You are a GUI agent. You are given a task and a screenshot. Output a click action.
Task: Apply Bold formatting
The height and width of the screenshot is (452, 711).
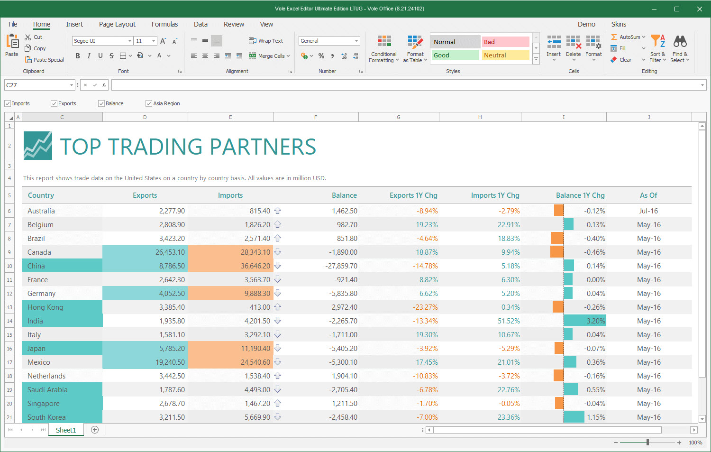(x=78, y=56)
